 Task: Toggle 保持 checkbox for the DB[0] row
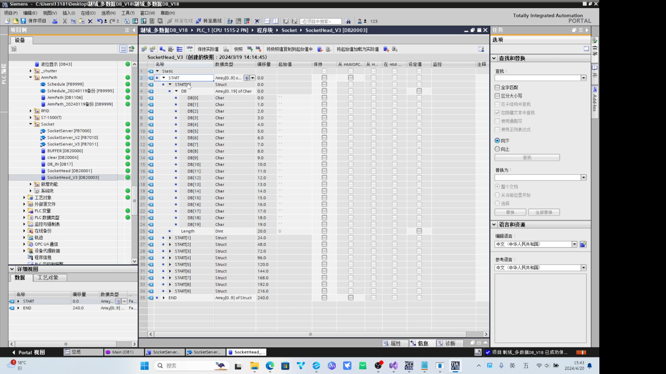324,98
